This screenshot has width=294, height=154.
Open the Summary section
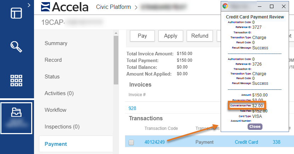[56, 43]
